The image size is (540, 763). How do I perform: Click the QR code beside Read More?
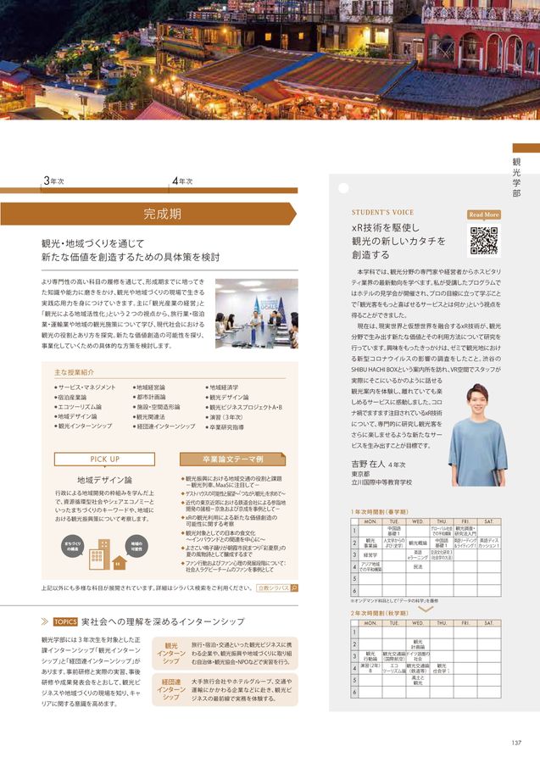pos(483,240)
